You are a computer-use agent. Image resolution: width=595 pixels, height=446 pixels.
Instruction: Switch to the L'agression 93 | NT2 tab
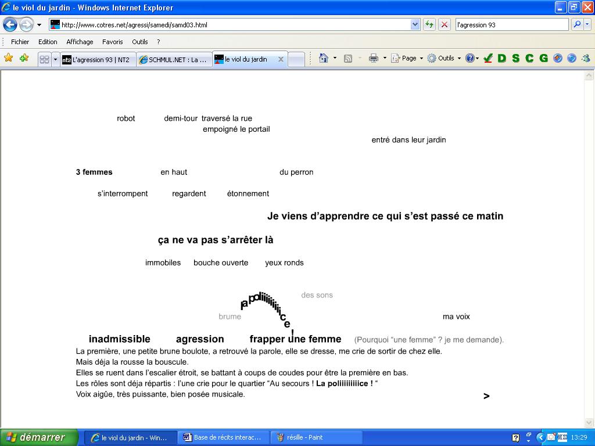click(x=98, y=60)
